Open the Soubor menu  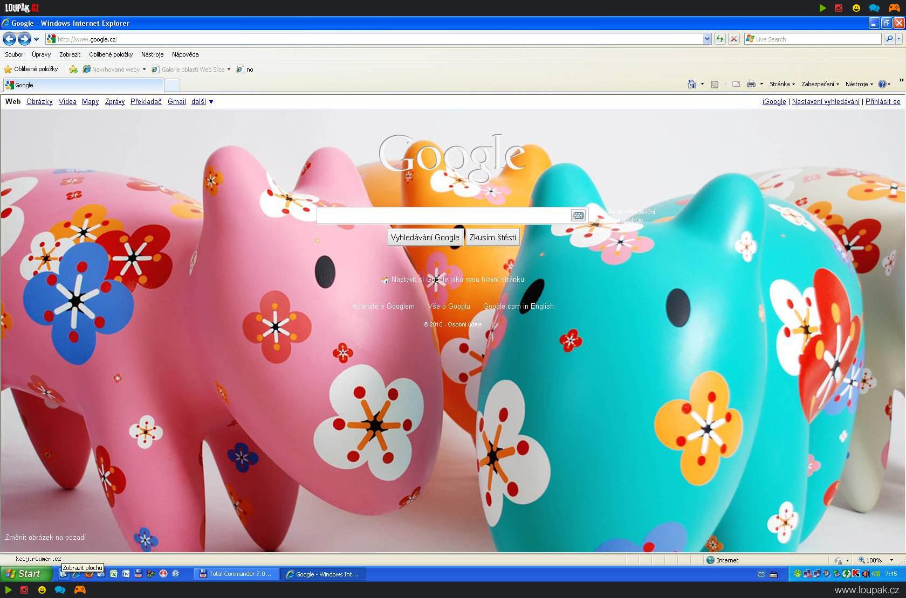pyautogui.click(x=14, y=54)
